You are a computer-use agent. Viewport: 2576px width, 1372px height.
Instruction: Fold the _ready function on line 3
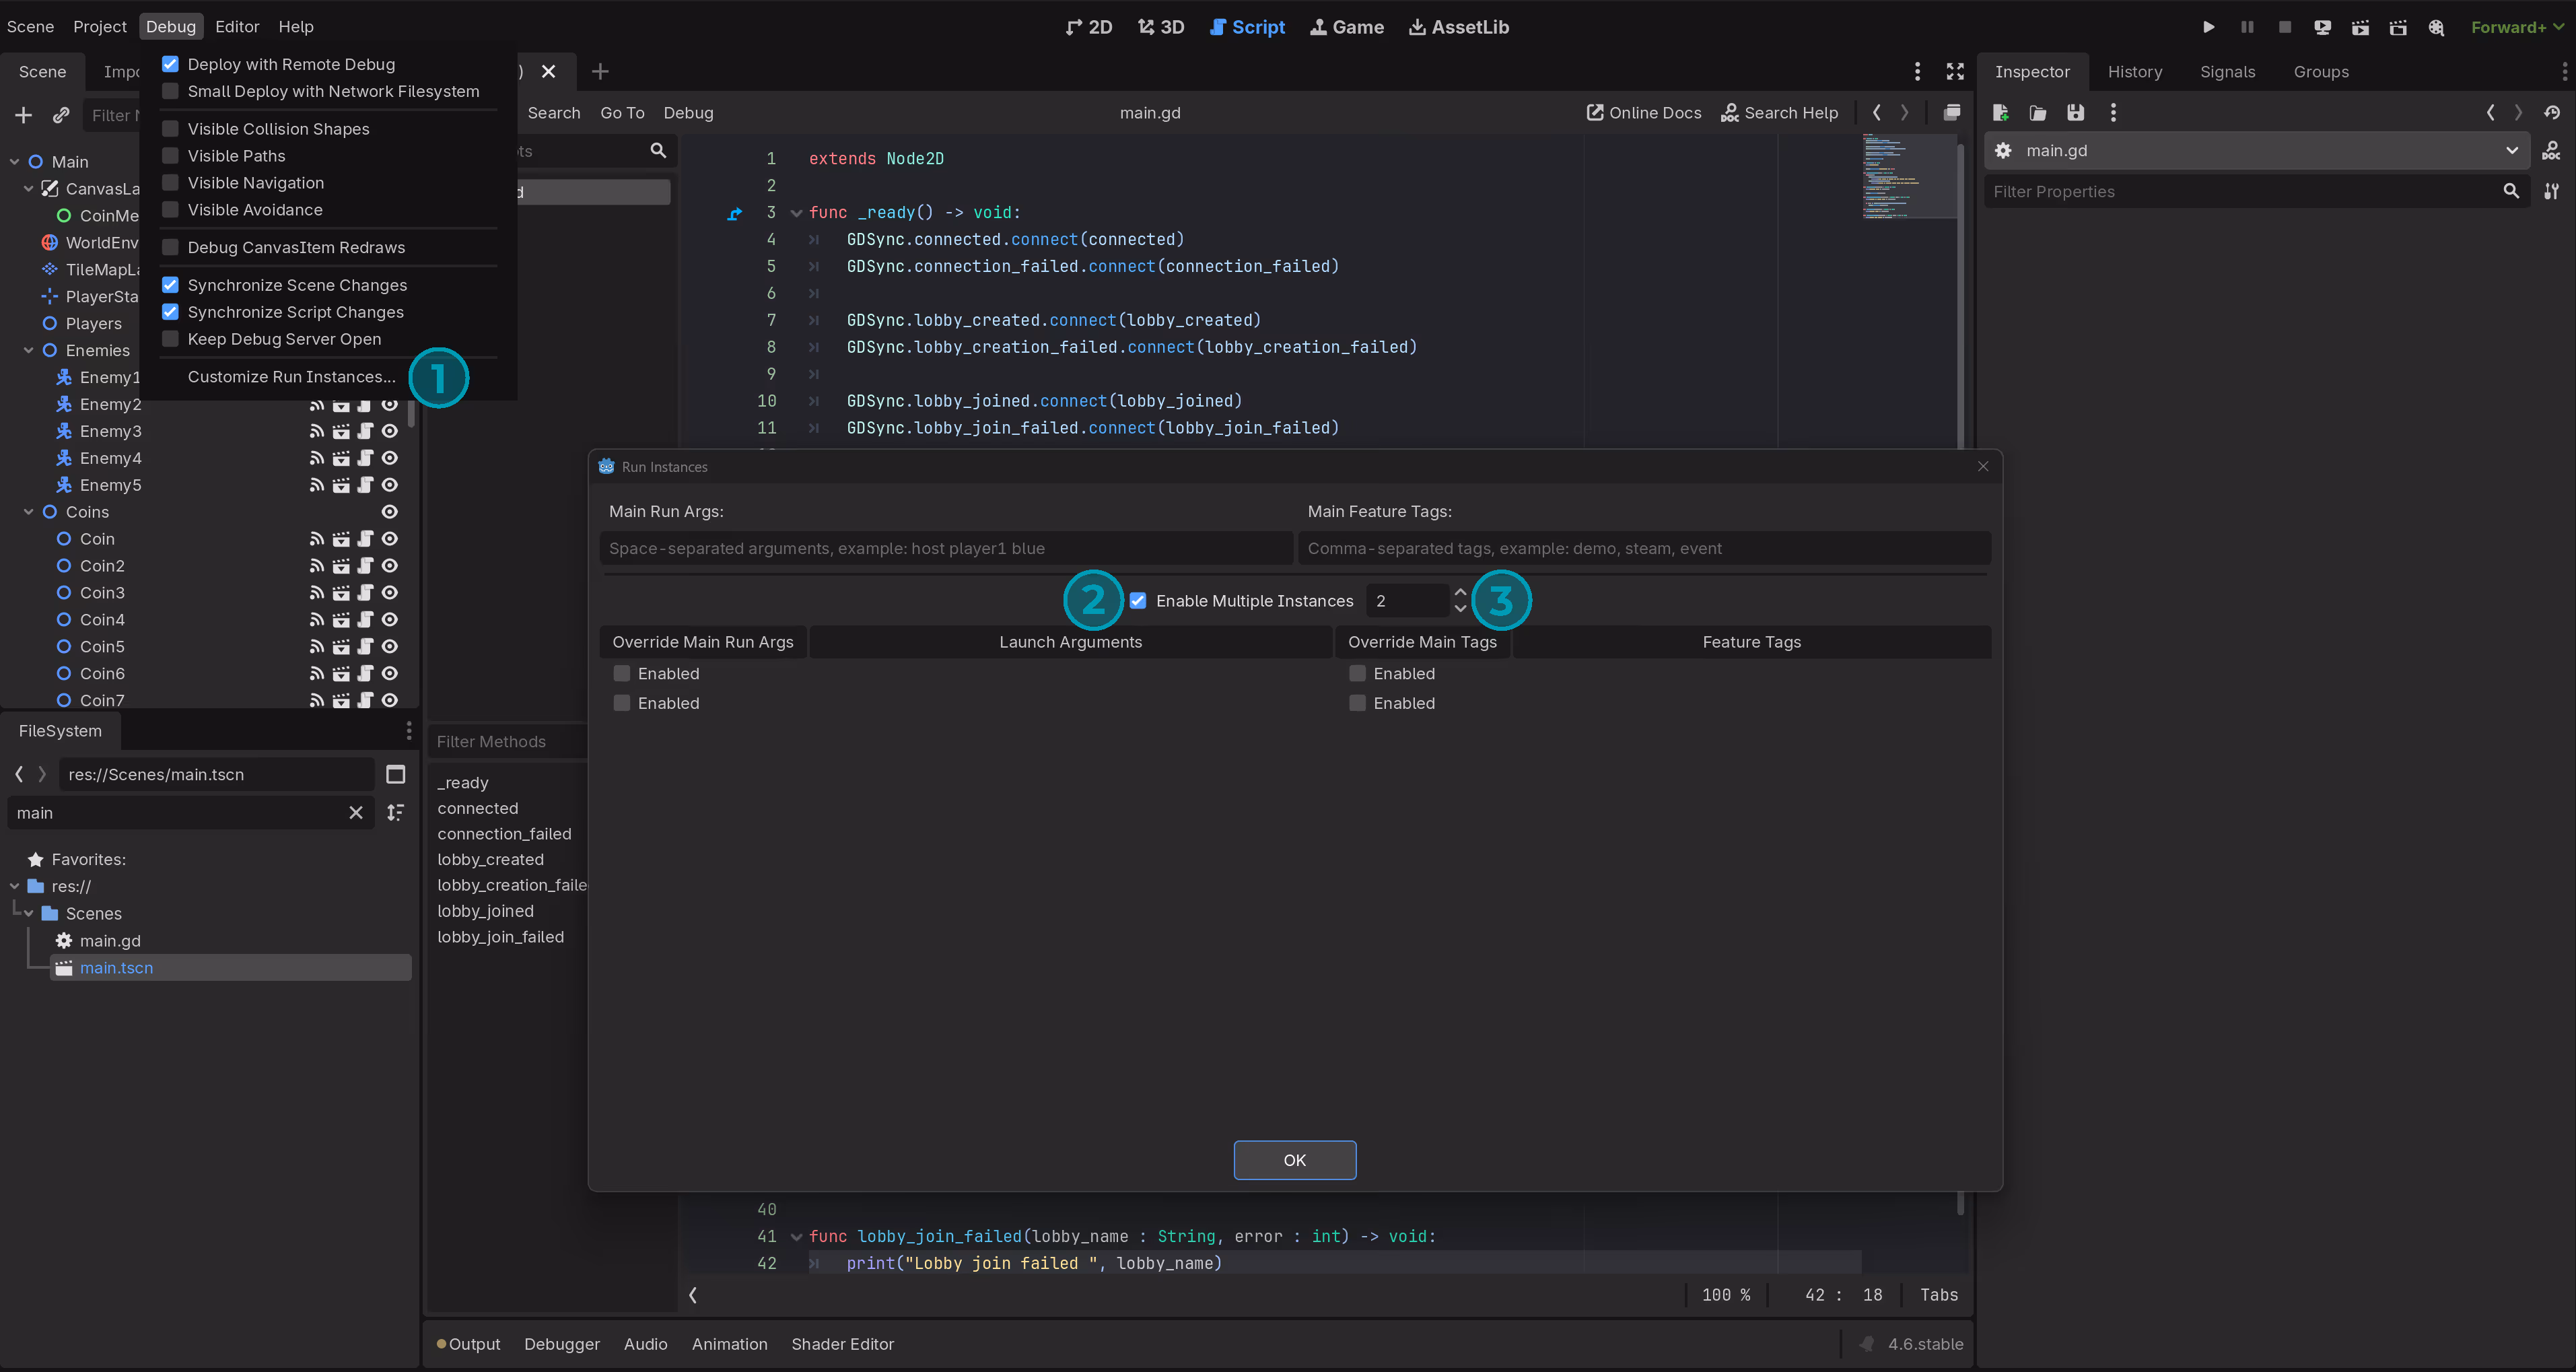click(796, 213)
